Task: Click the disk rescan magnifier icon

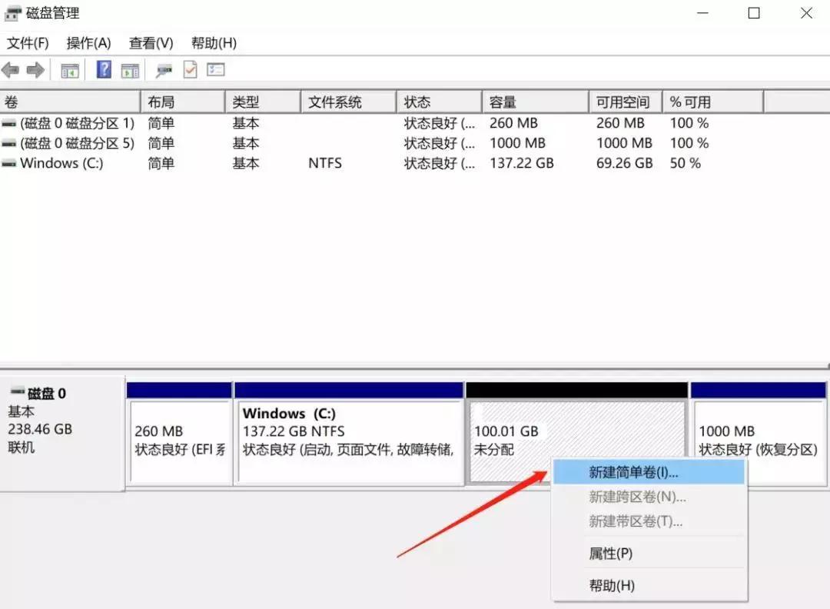Action: point(164,69)
